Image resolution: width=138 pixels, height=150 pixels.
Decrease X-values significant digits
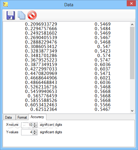point(35,126)
